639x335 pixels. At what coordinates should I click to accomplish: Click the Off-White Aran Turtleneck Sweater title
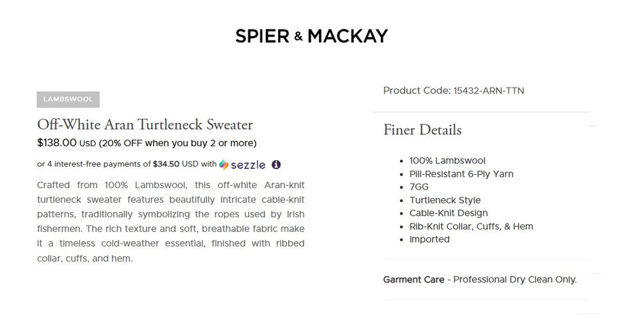click(x=145, y=124)
